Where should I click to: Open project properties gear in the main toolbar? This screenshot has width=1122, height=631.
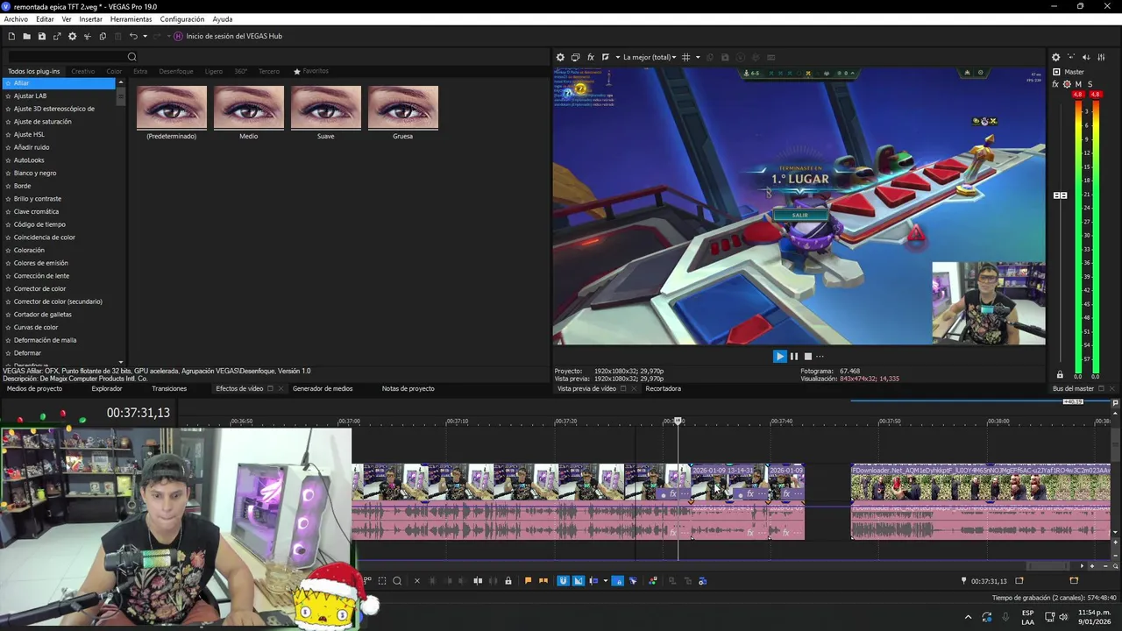[72, 36]
